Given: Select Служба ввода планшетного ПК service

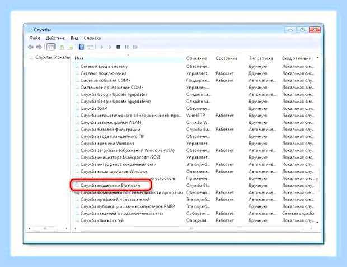Looking at the screenshot, I should tap(112, 137).
